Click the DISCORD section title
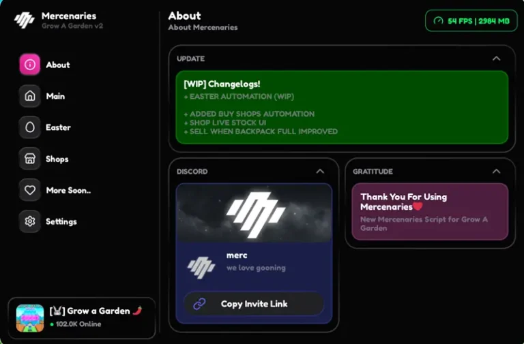Viewport: 524px width, 344px height. point(192,172)
